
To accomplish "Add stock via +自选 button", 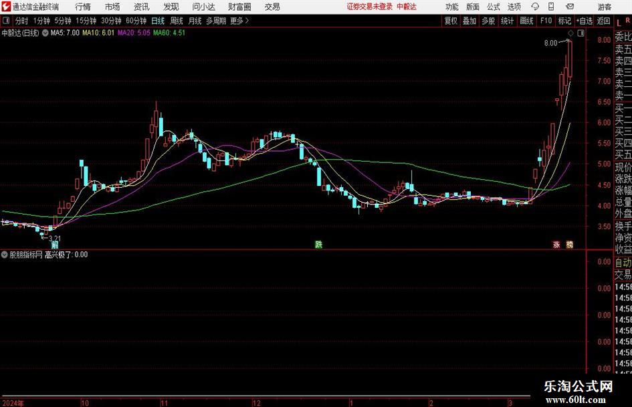I will pyautogui.click(x=585, y=21).
